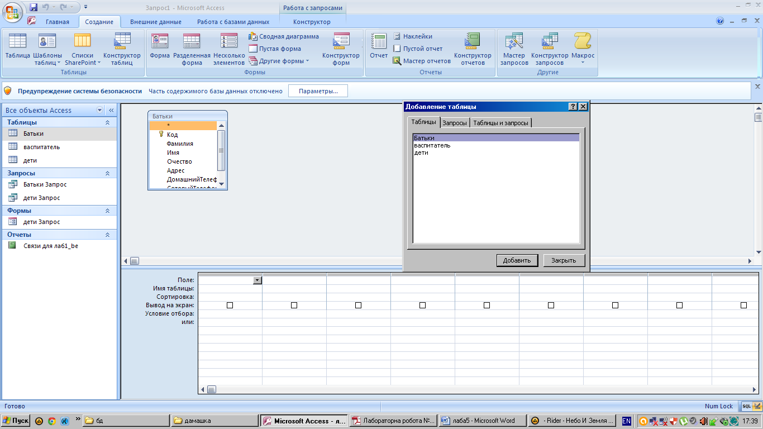This screenshot has width=763, height=429.
Task: Click the SQL view icon in status bar
Action: click(x=746, y=406)
